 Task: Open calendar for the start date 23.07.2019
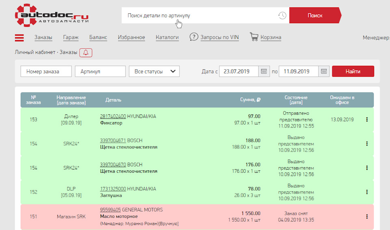click(264, 71)
